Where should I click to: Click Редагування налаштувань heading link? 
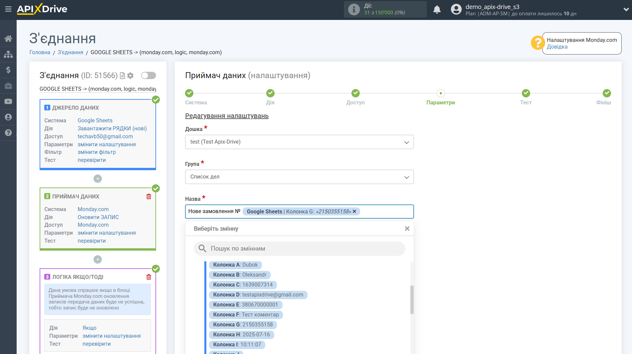coord(227,116)
